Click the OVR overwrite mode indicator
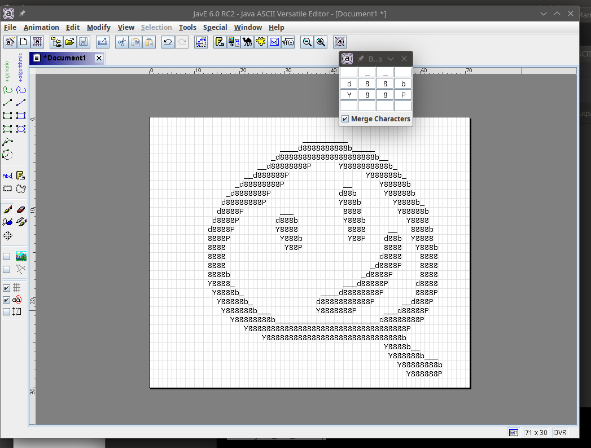The width and height of the screenshot is (591, 448). click(x=560, y=433)
